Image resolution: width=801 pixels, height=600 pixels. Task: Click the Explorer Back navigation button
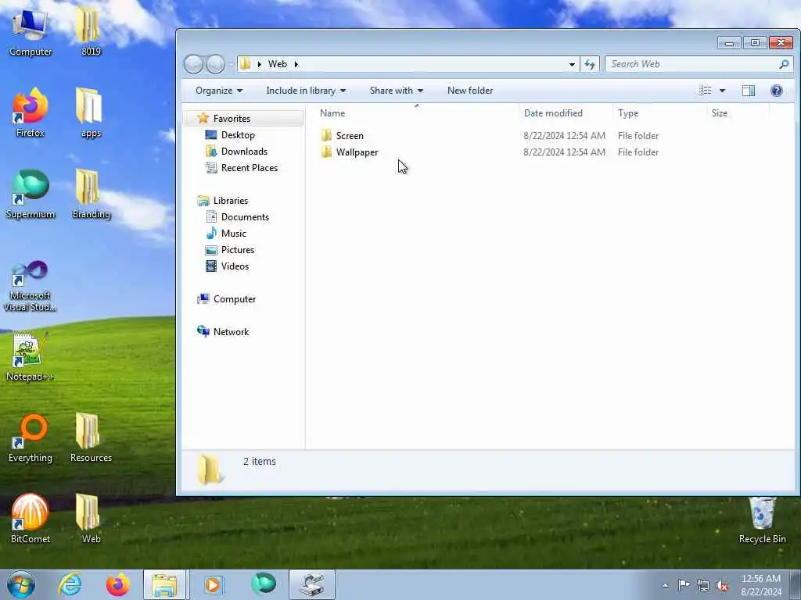(194, 64)
